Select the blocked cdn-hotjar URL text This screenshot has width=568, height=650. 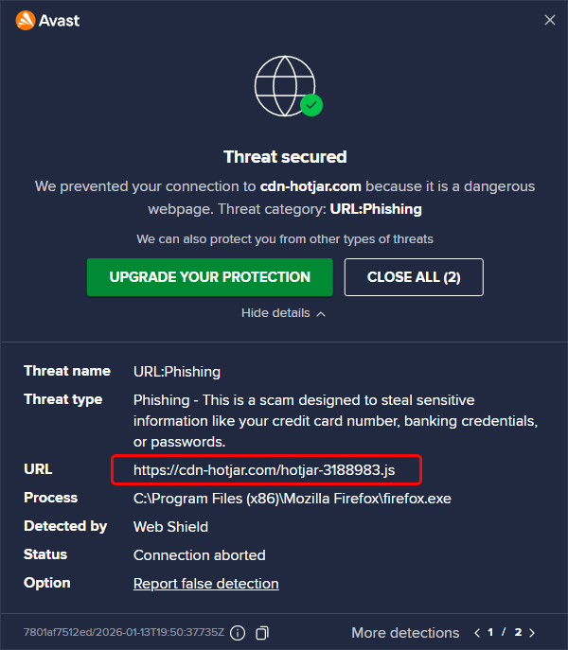tap(265, 469)
